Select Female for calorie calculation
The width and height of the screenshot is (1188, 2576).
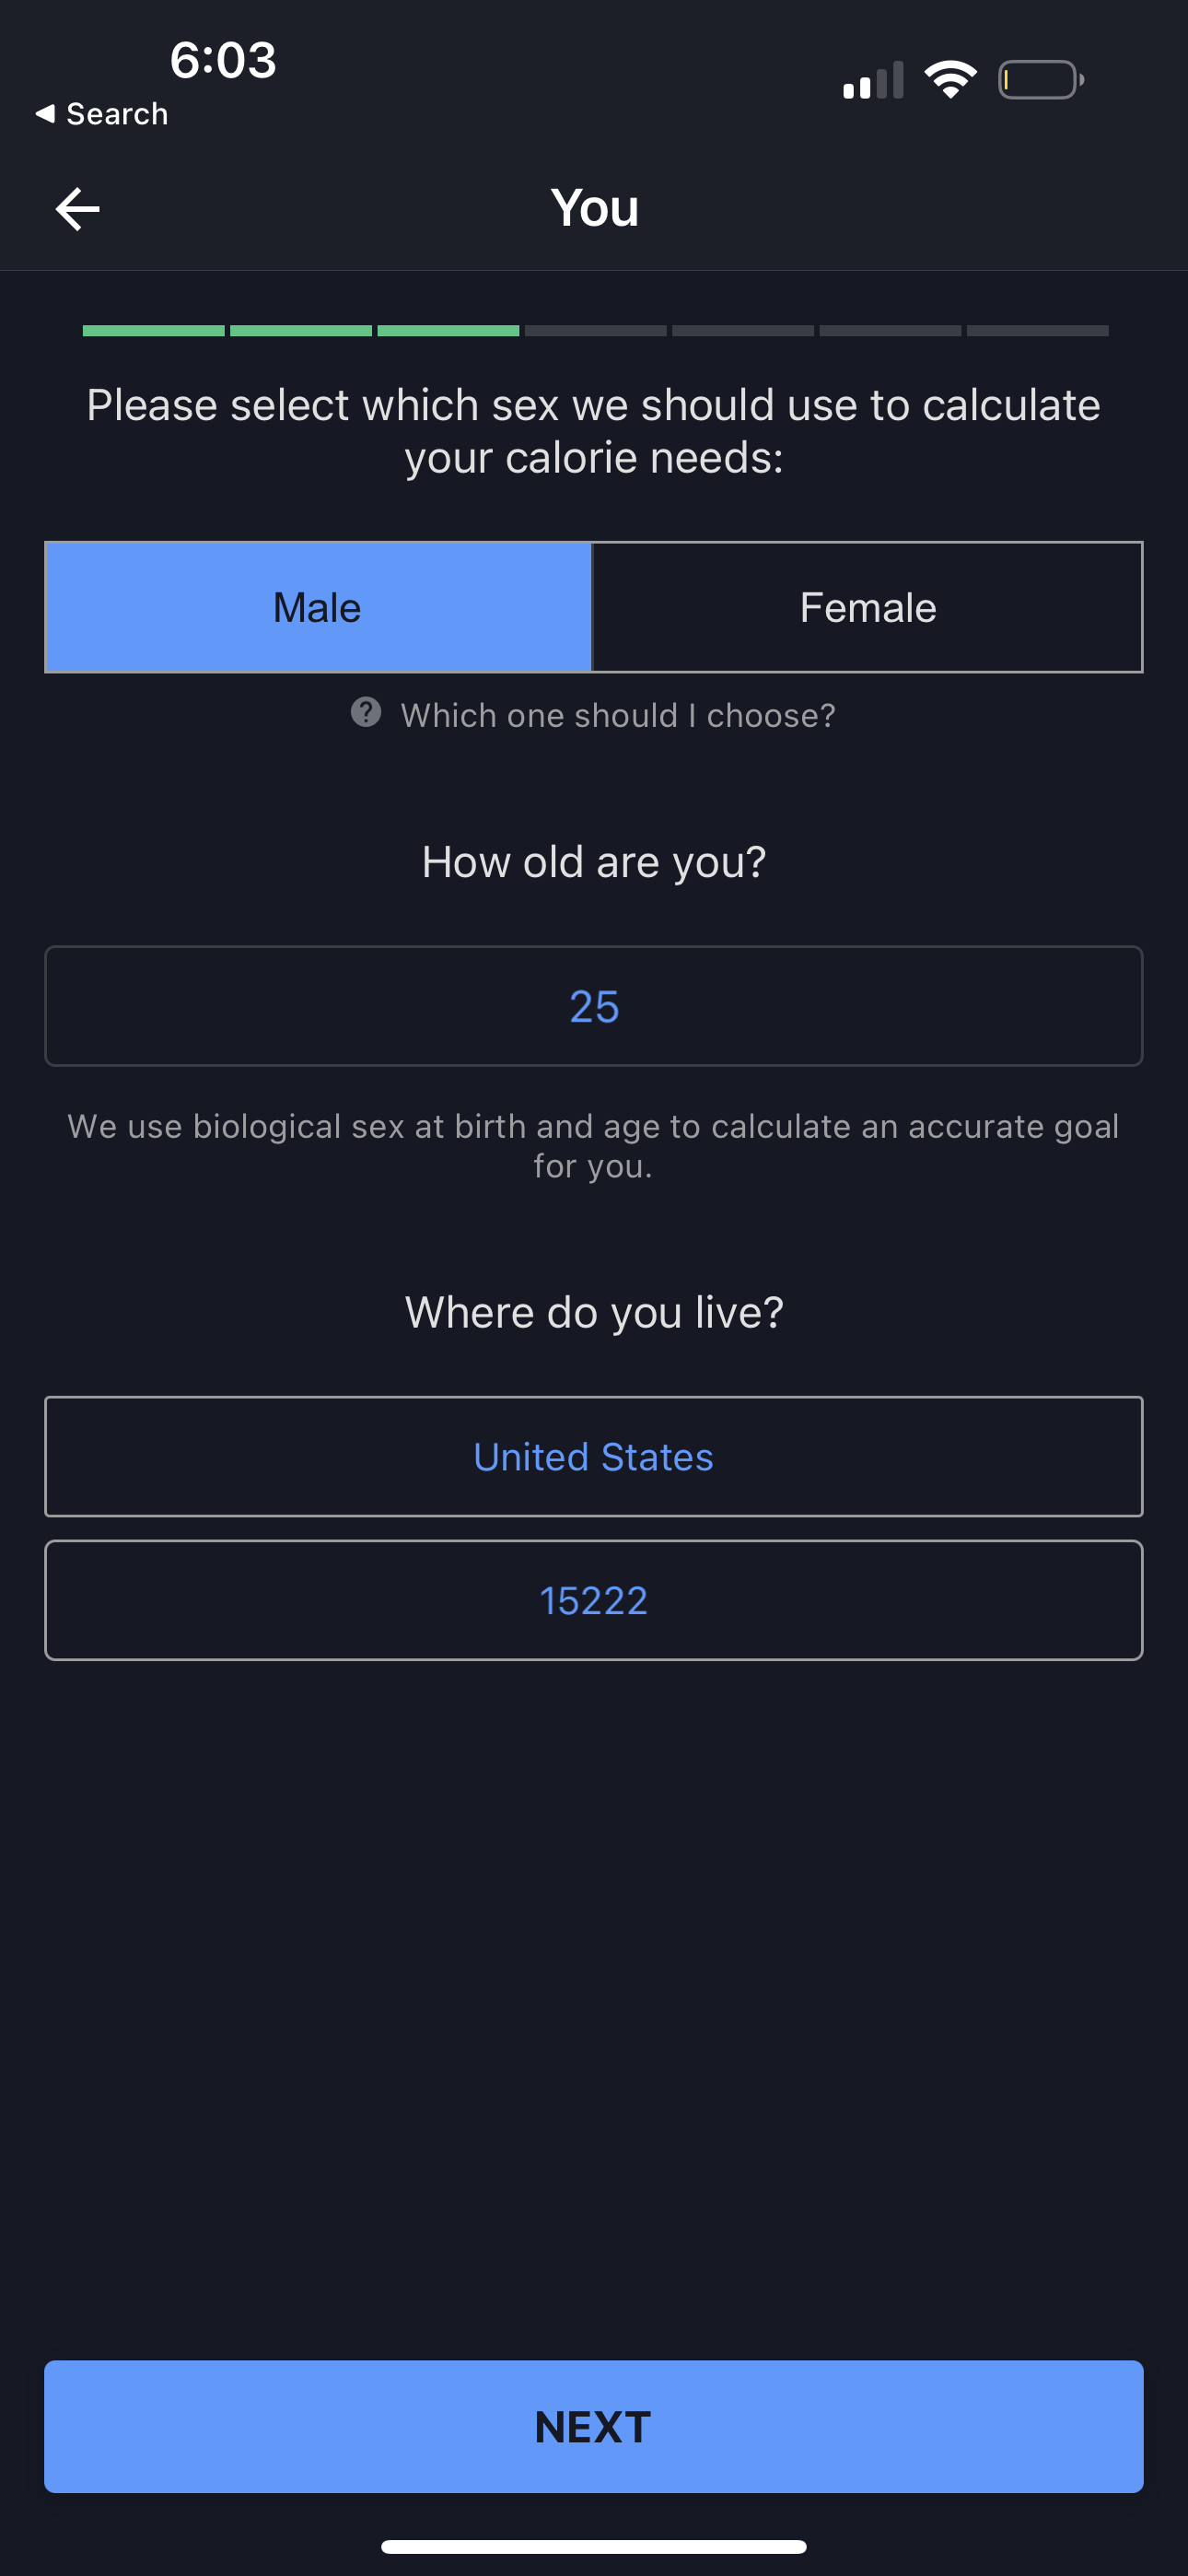(x=867, y=608)
